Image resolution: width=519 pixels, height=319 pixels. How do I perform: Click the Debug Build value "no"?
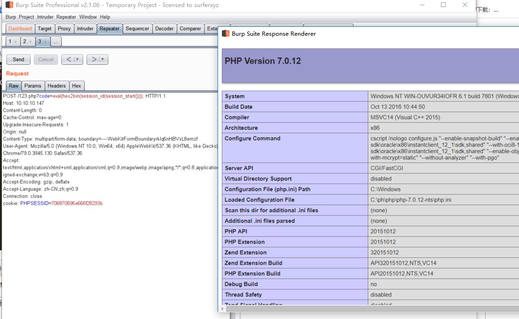374,284
